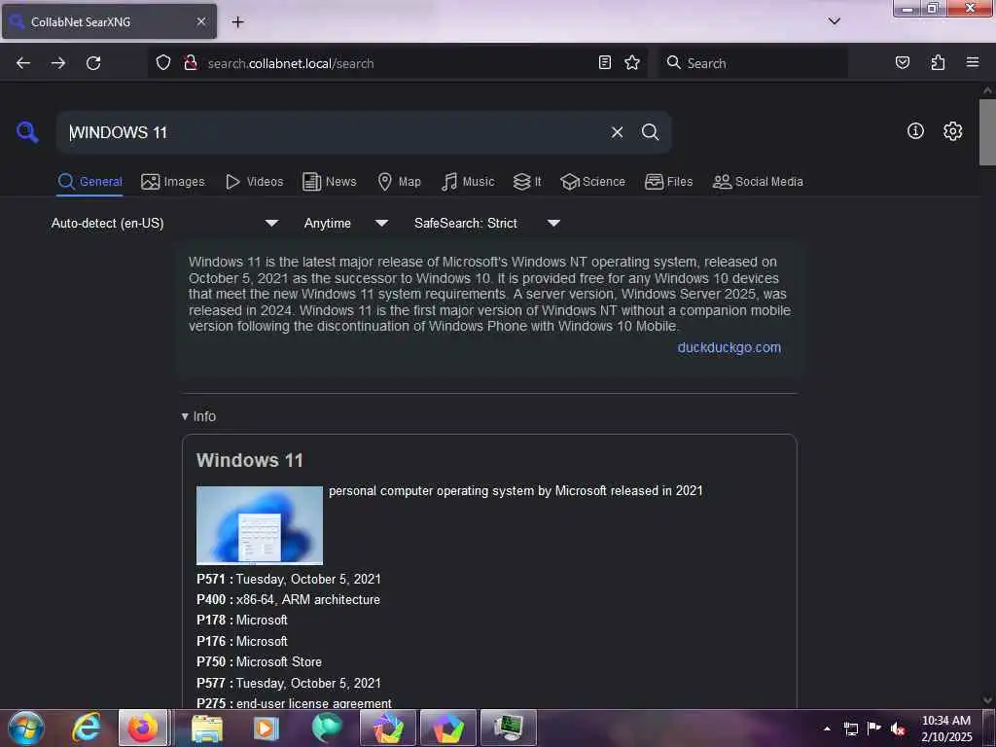This screenshot has height=747, width=996.
Task: Open the extensions puzzle icon
Action: [x=938, y=62]
